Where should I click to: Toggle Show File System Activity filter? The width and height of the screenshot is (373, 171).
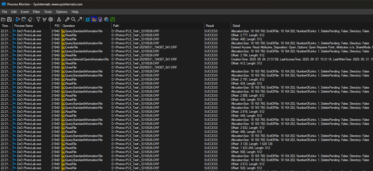point(94,19)
